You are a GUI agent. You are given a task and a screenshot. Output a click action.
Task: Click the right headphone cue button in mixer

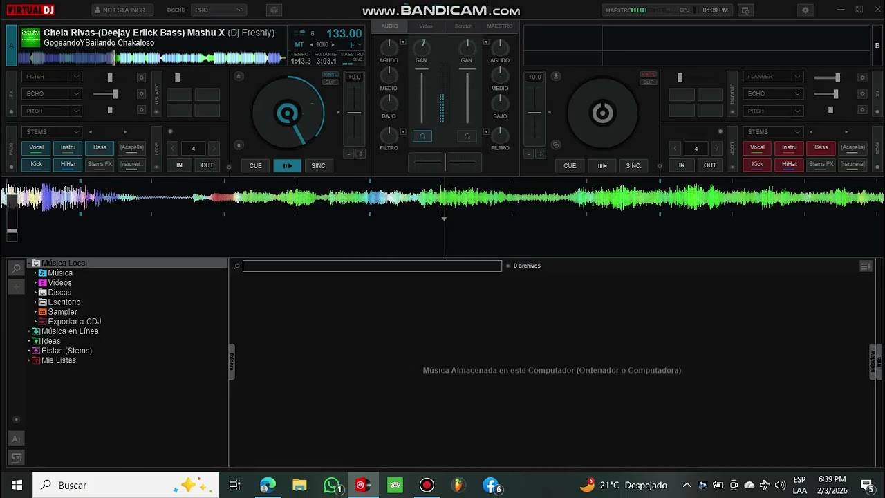tap(467, 137)
